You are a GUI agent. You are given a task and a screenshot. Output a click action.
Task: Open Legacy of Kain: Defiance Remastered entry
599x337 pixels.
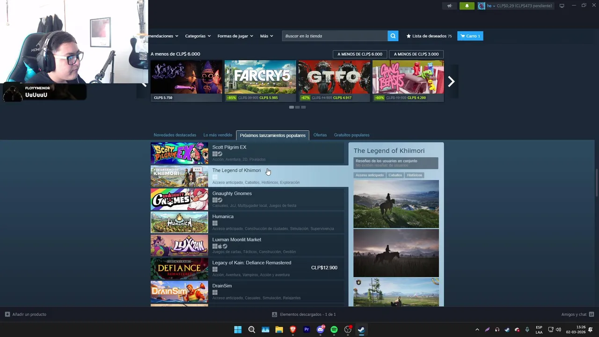tap(247, 269)
